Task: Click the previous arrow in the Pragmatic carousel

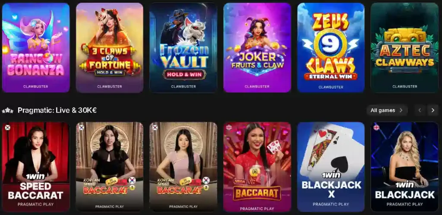Action: click(x=420, y=110)
